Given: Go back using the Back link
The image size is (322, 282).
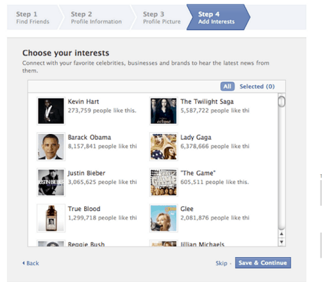Looking at the screenshot, I should (x=31, y=263).
